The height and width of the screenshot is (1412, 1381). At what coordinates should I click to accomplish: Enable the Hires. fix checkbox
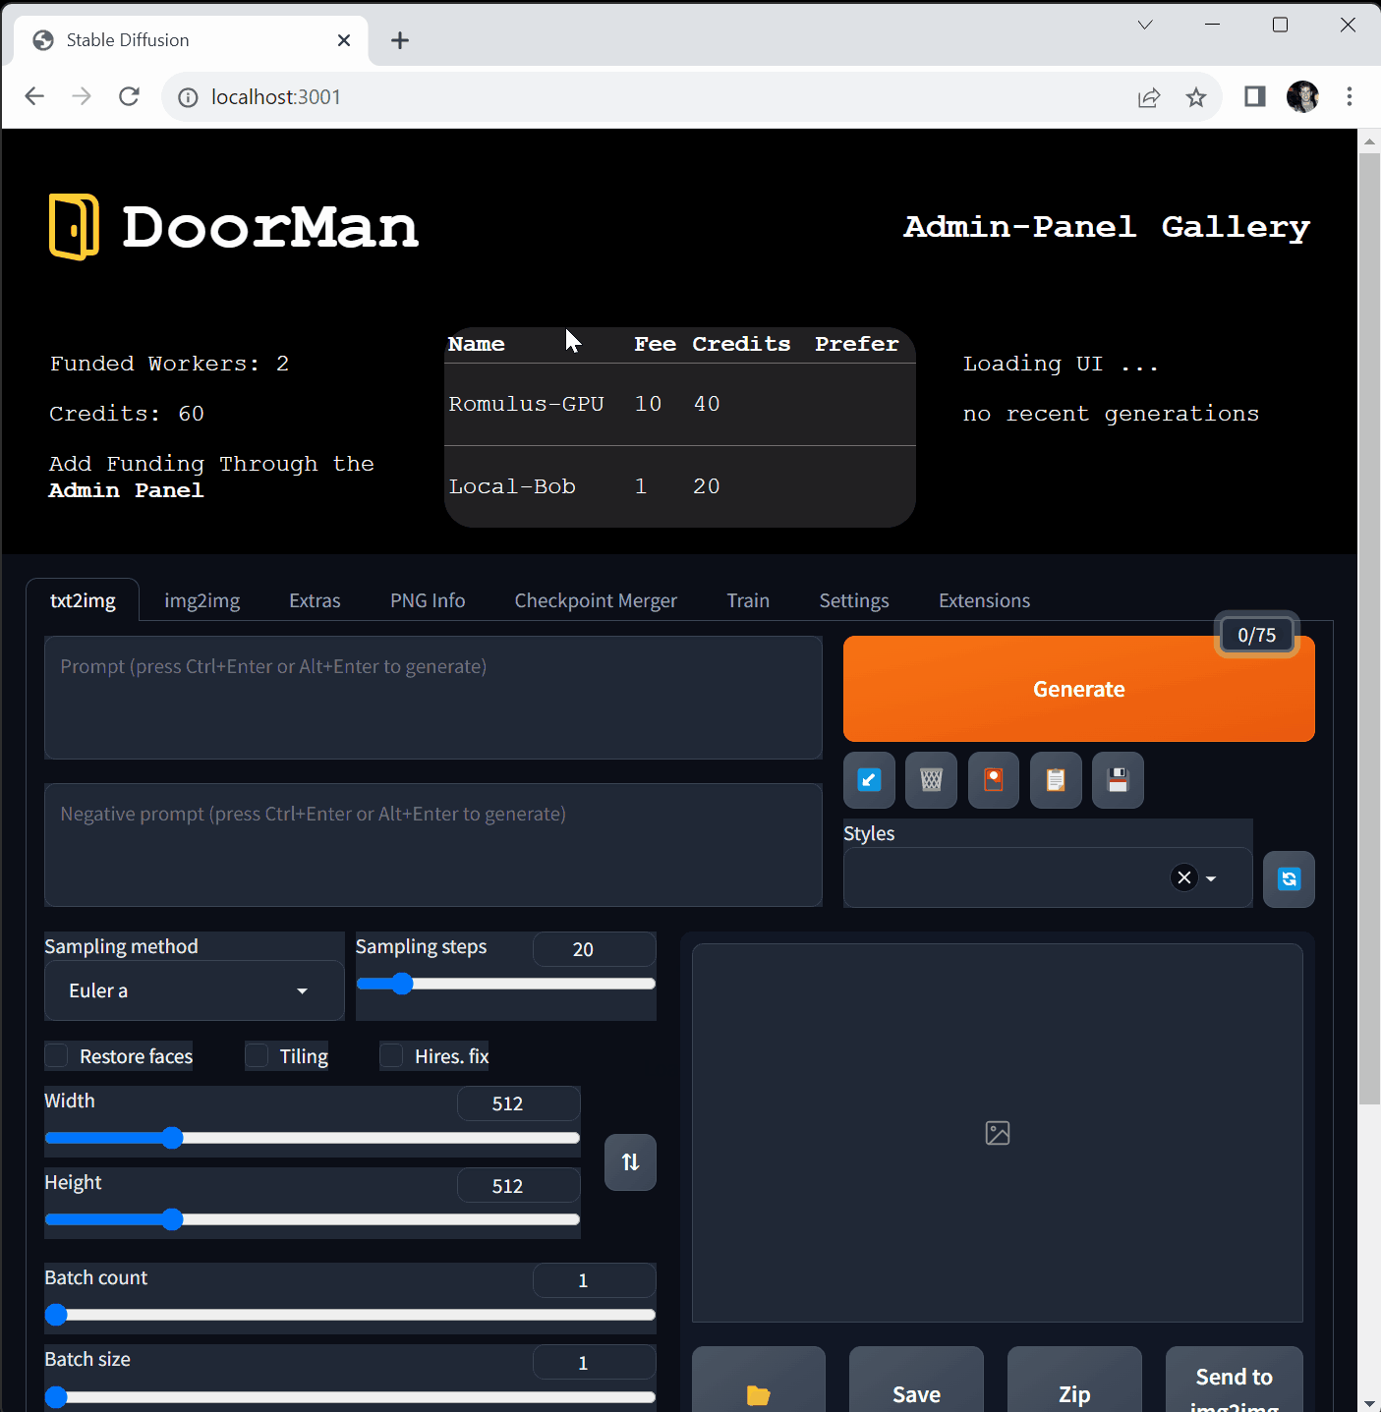[x=391, y=1055]
